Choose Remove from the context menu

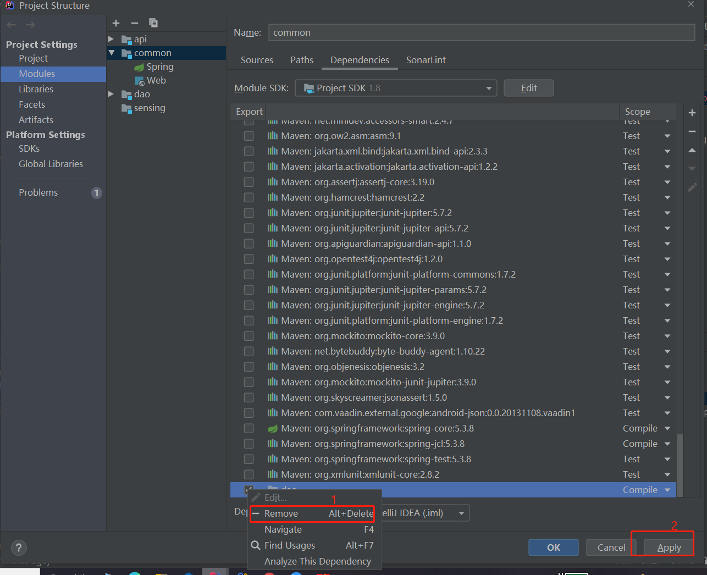(312, 513)
